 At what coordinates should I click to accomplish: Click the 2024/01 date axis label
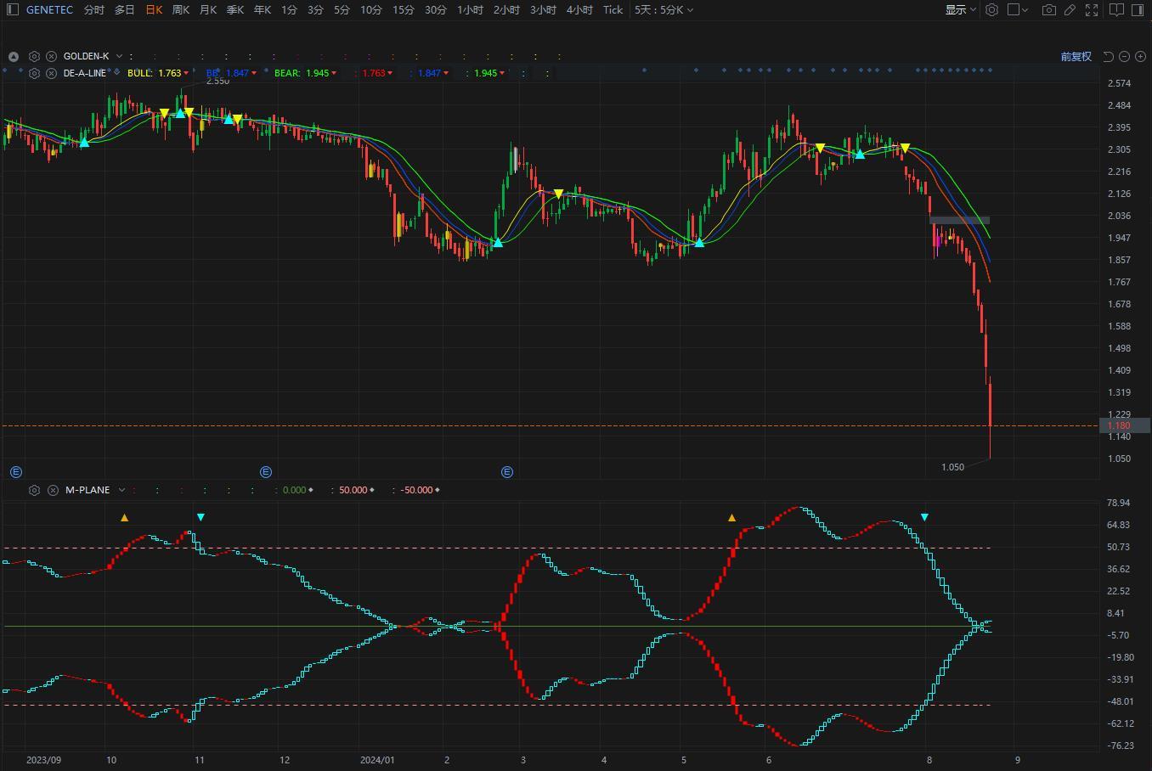(377, 760)
